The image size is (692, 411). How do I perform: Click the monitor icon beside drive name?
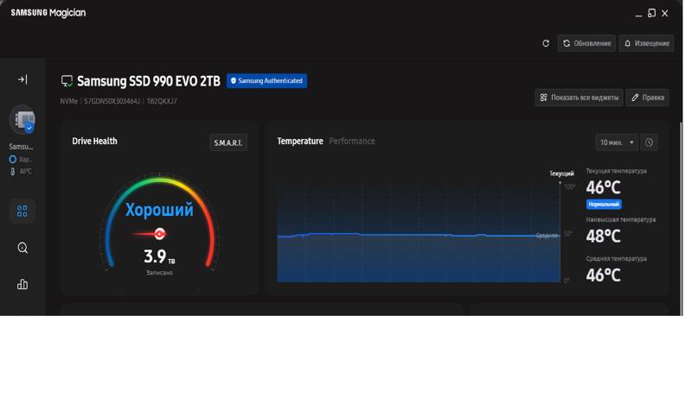coord(67,81)
